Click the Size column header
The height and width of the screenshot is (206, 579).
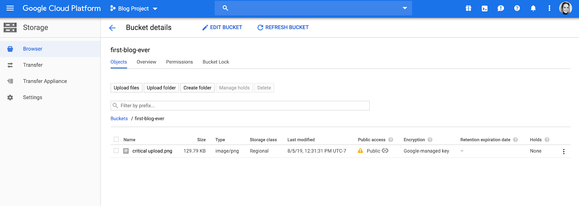pyautogui.click(x=202, y=140)
